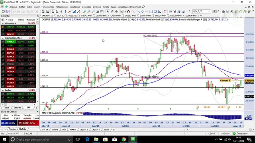Select the MGLU3 row in Radar
Image resolution: width=255 pixels, height=143 pixels.
[18, 98]
